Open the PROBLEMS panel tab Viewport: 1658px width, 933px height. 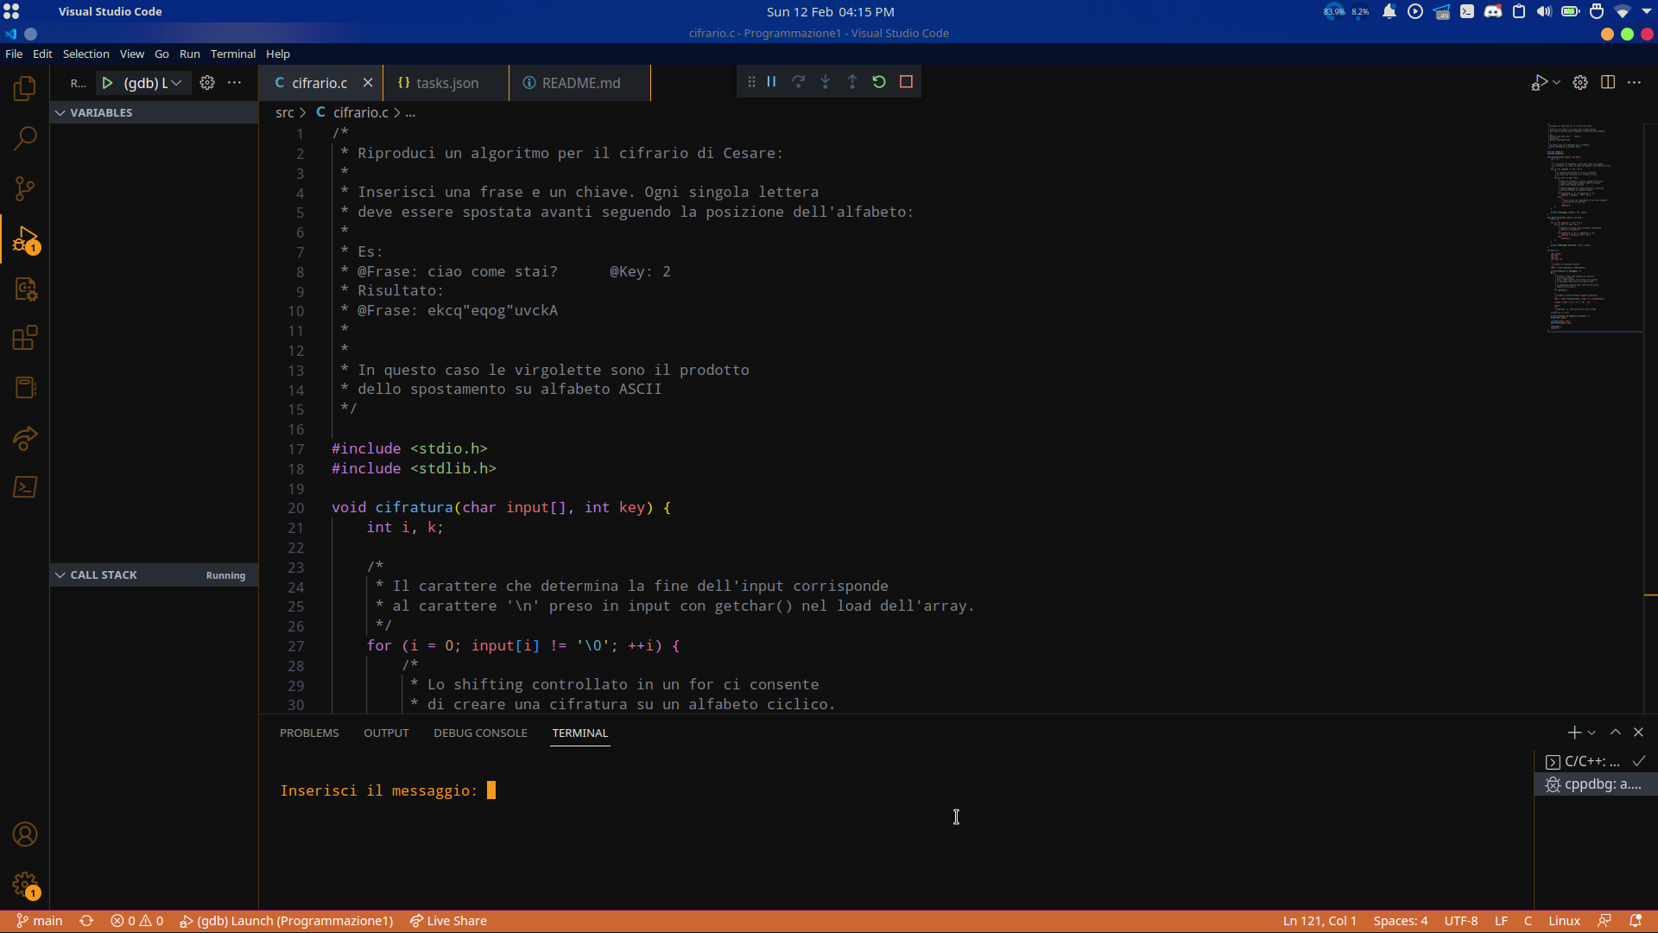[309, 733]
